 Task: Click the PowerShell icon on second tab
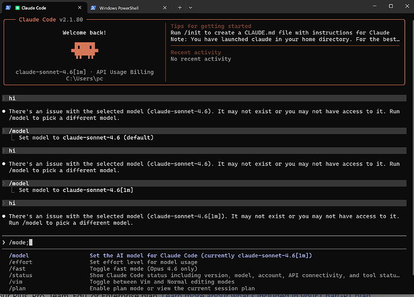93,8
